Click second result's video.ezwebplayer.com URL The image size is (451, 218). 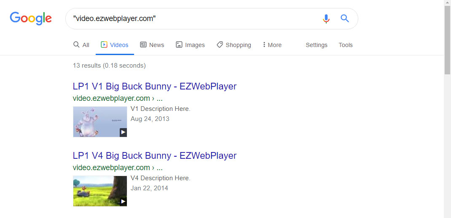[x=111, y=168]
